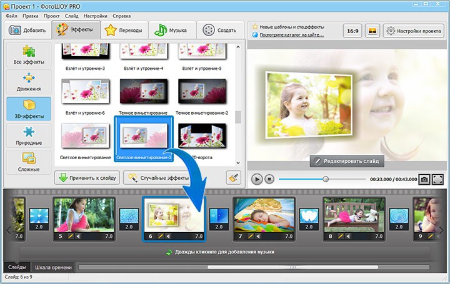
Task: Click the sound icon on slide 7
Action: coord(259,237)
